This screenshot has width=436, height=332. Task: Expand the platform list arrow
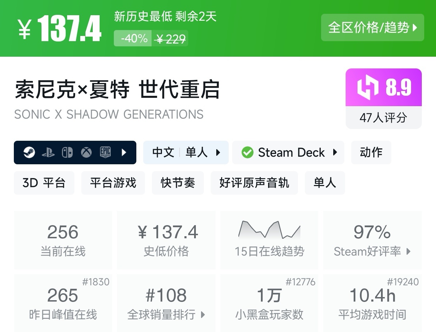tap(124, 152)
